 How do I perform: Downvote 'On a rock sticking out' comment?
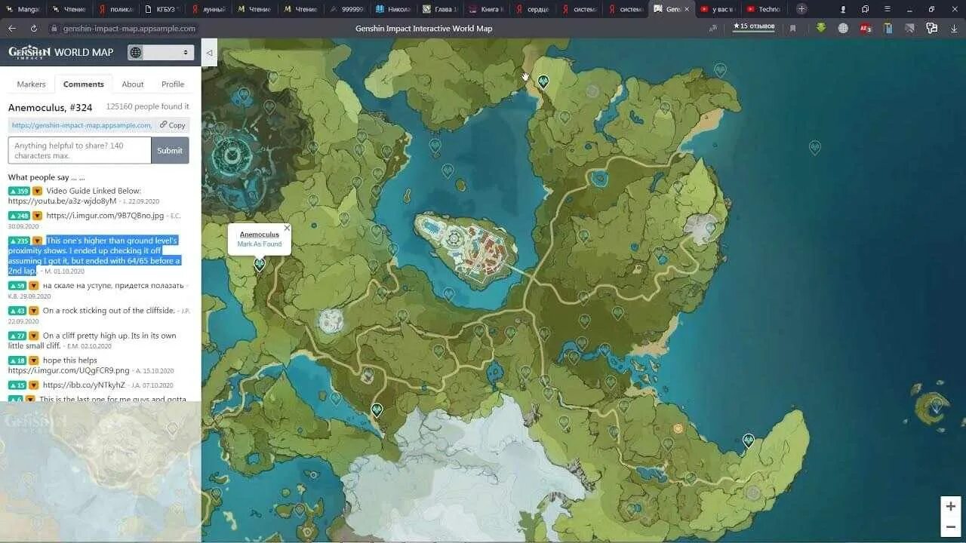[x=34, y=311]
